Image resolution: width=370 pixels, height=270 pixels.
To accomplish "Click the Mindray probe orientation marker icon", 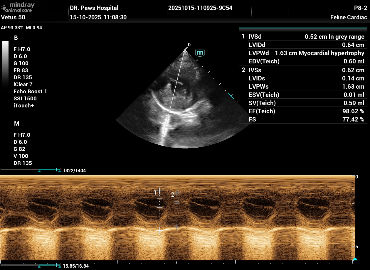I will 200,53.
